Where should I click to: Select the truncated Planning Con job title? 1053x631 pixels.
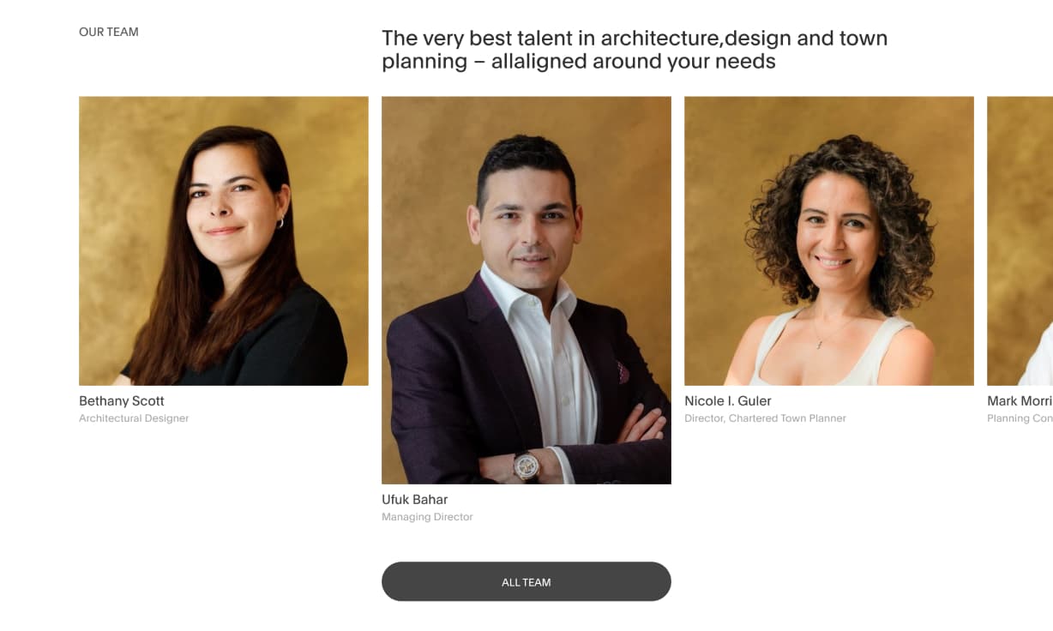click(x=1020, y=418)
